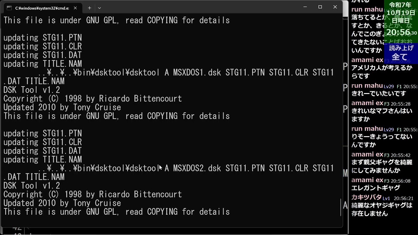Click the アメリカ人が考えるからです chat comment

(x=381, y=72)
